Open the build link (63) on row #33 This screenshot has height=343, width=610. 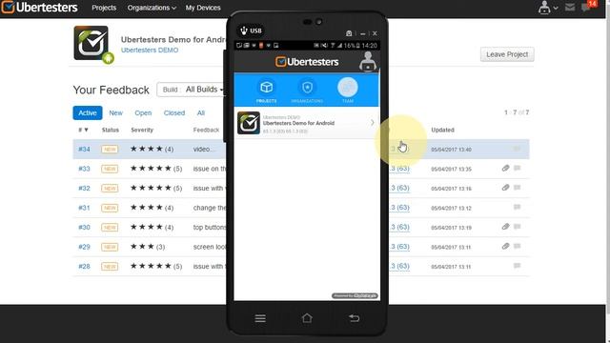(400, 169)
